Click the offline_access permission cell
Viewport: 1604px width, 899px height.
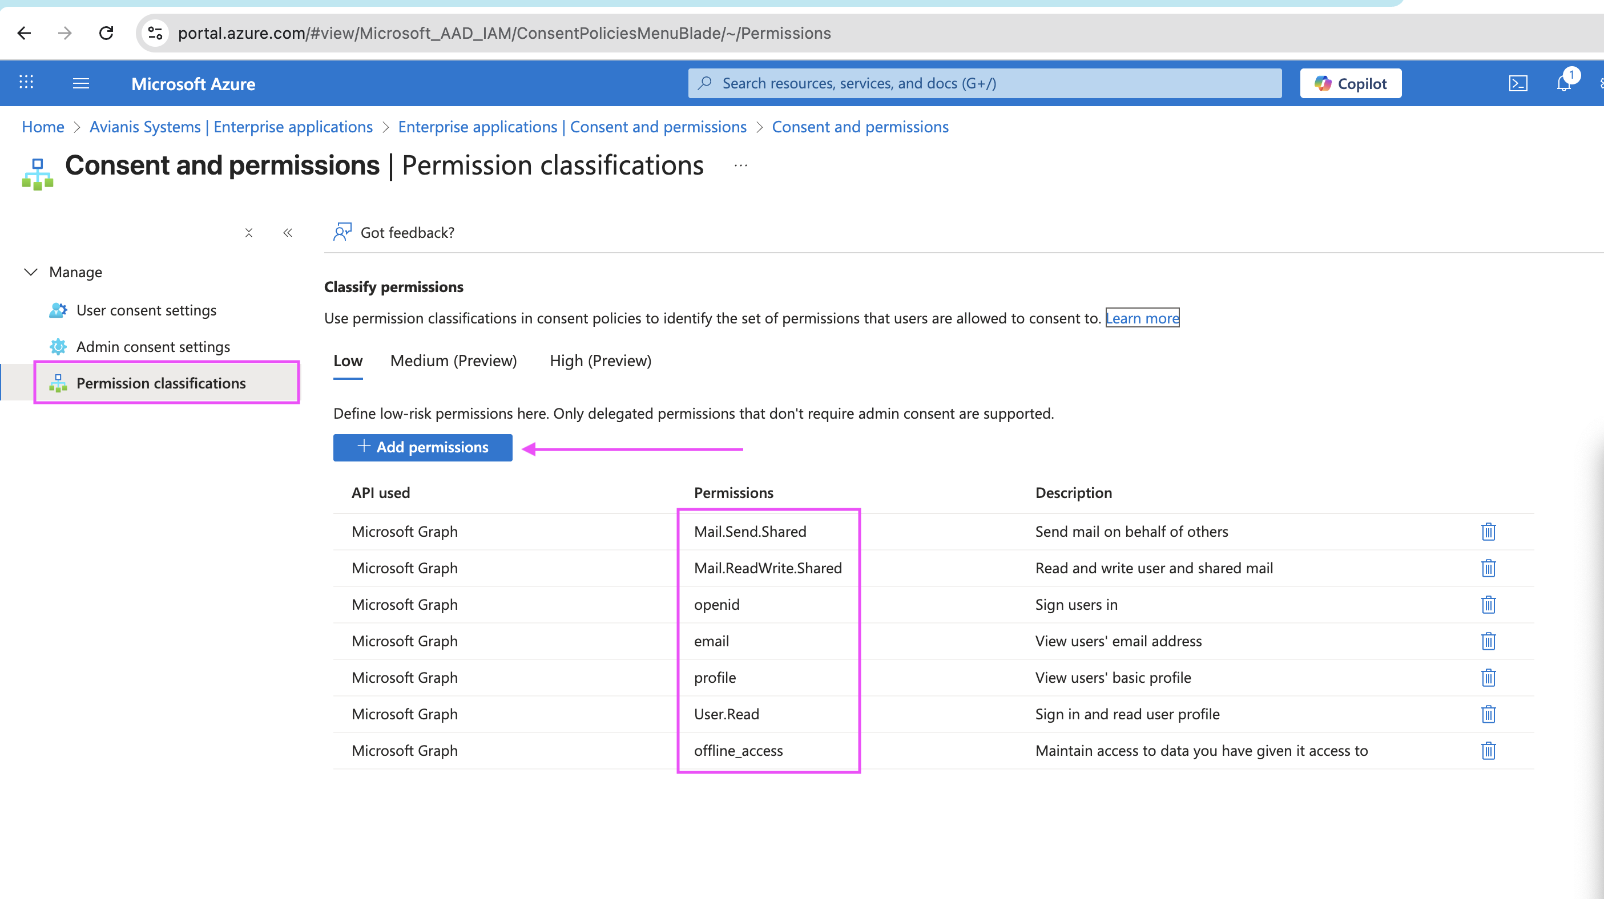[x=738, y=750]
